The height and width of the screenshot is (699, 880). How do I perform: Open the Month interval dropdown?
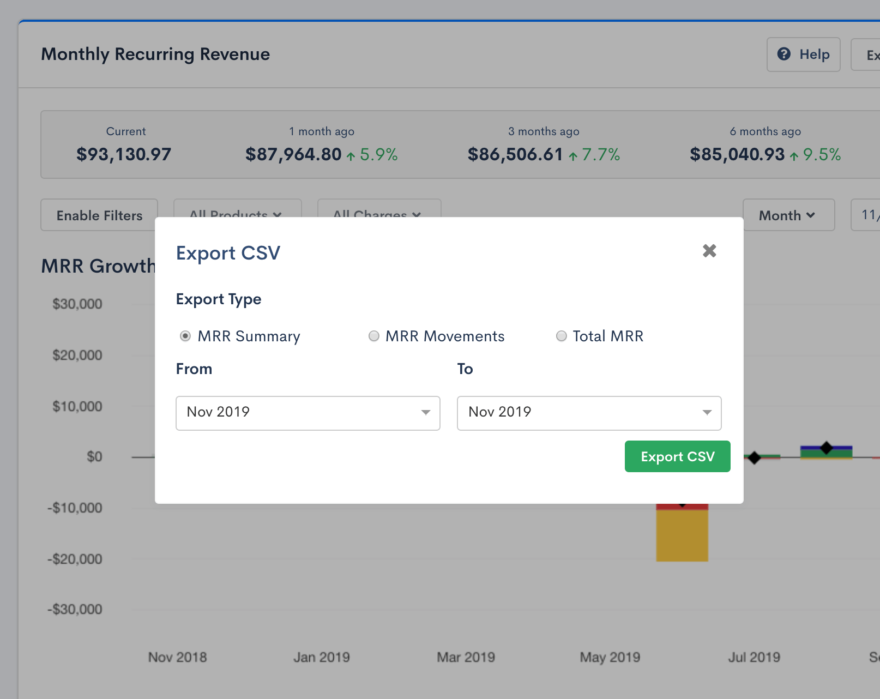[788, 215]
